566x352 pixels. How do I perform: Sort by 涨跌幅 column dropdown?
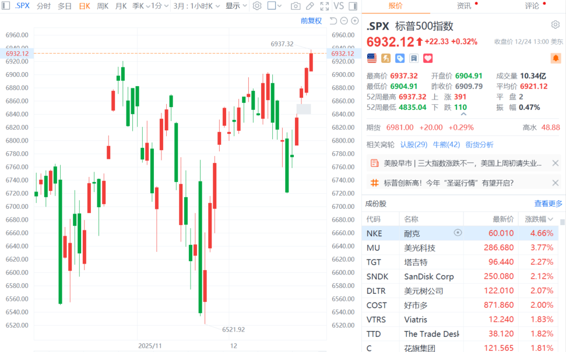pos(539,219)
